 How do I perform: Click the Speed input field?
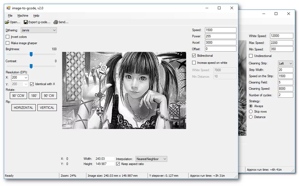(221, 30)
